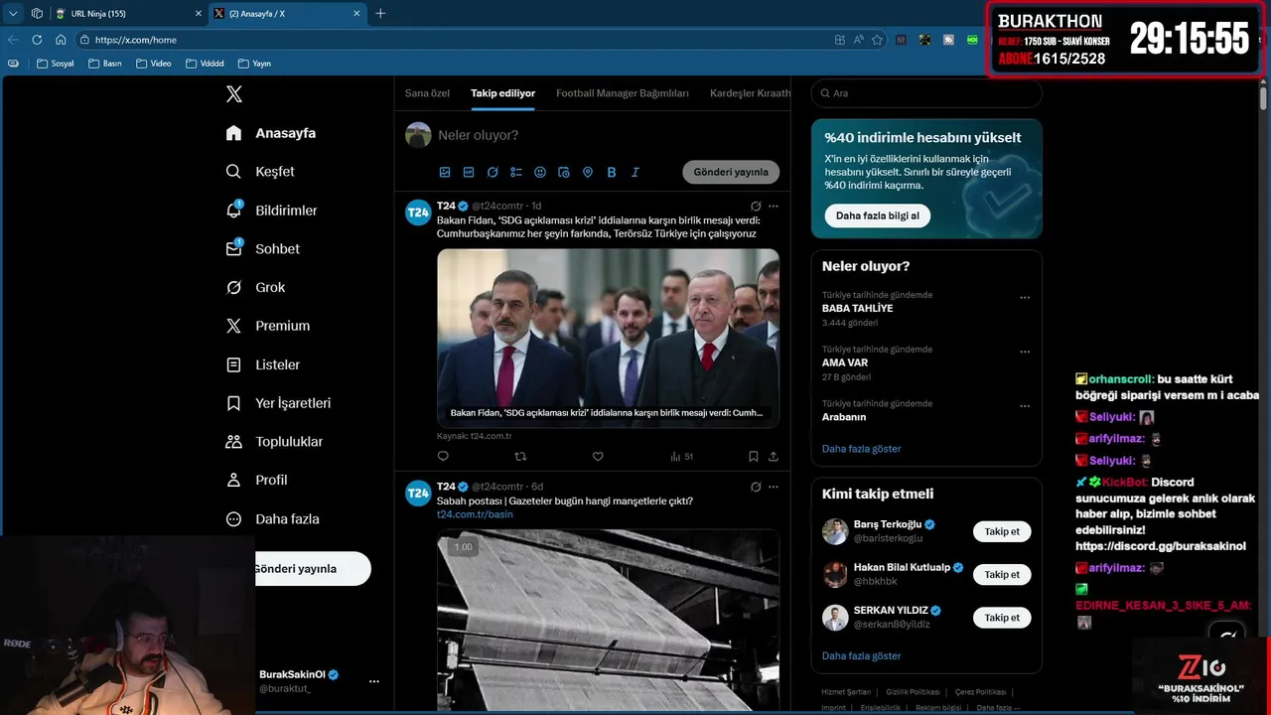Bookmark the Bakan Fidan post
Image resolution: width=1271 pixels, height=715 pixels.
[x=754, y=457]
